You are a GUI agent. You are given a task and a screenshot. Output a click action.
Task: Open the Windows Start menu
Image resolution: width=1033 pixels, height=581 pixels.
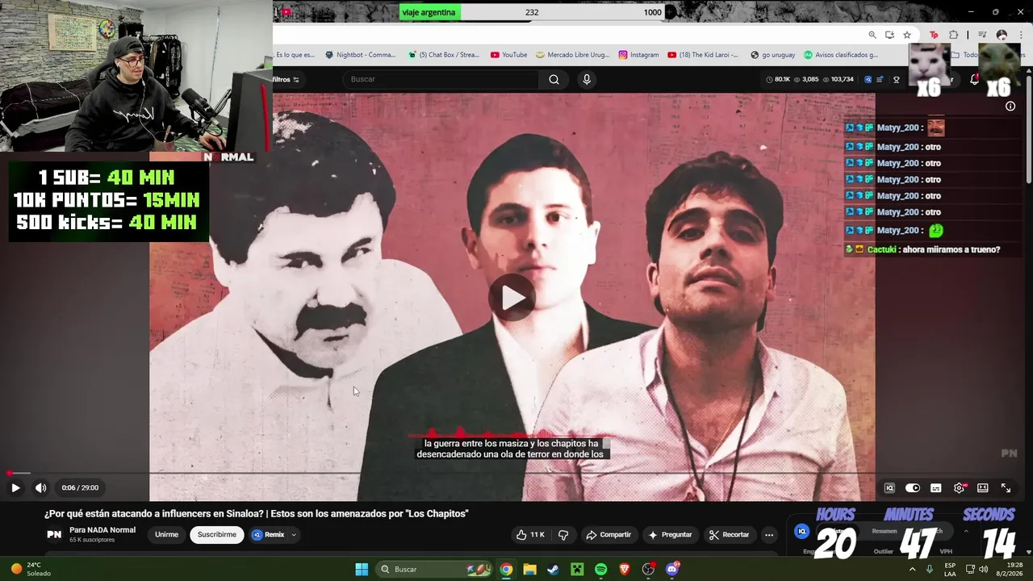(362, 569)
